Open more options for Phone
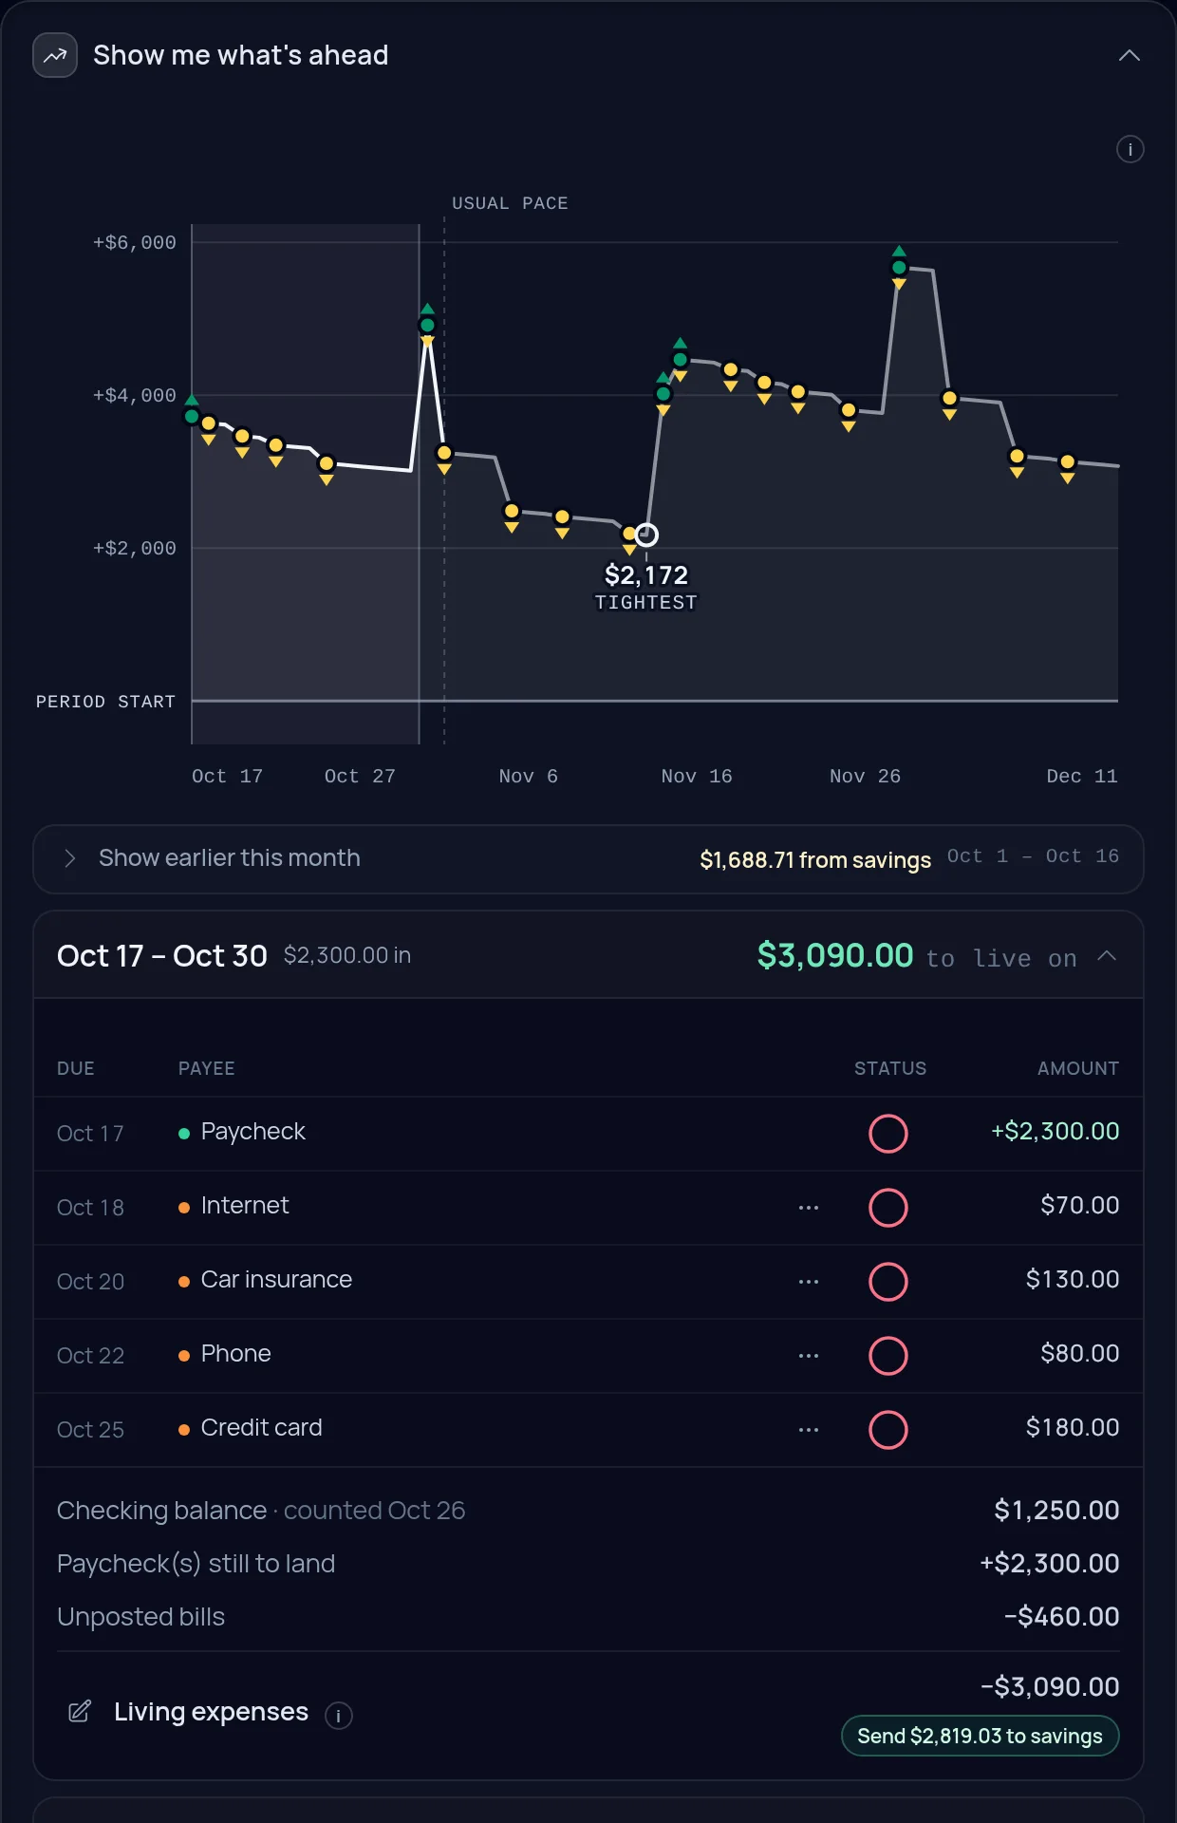This screenshot has width=1177, height=1823. tap(809, 1355)
